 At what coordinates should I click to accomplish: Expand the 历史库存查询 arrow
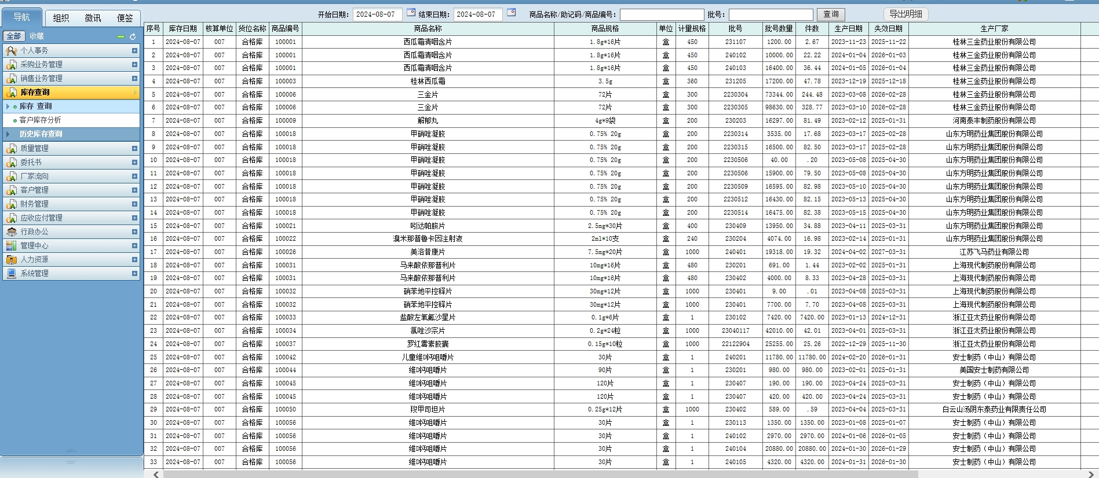[8, 134]
